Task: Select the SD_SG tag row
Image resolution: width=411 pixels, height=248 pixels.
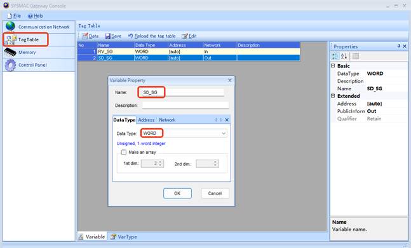Action: click(189, 58)
